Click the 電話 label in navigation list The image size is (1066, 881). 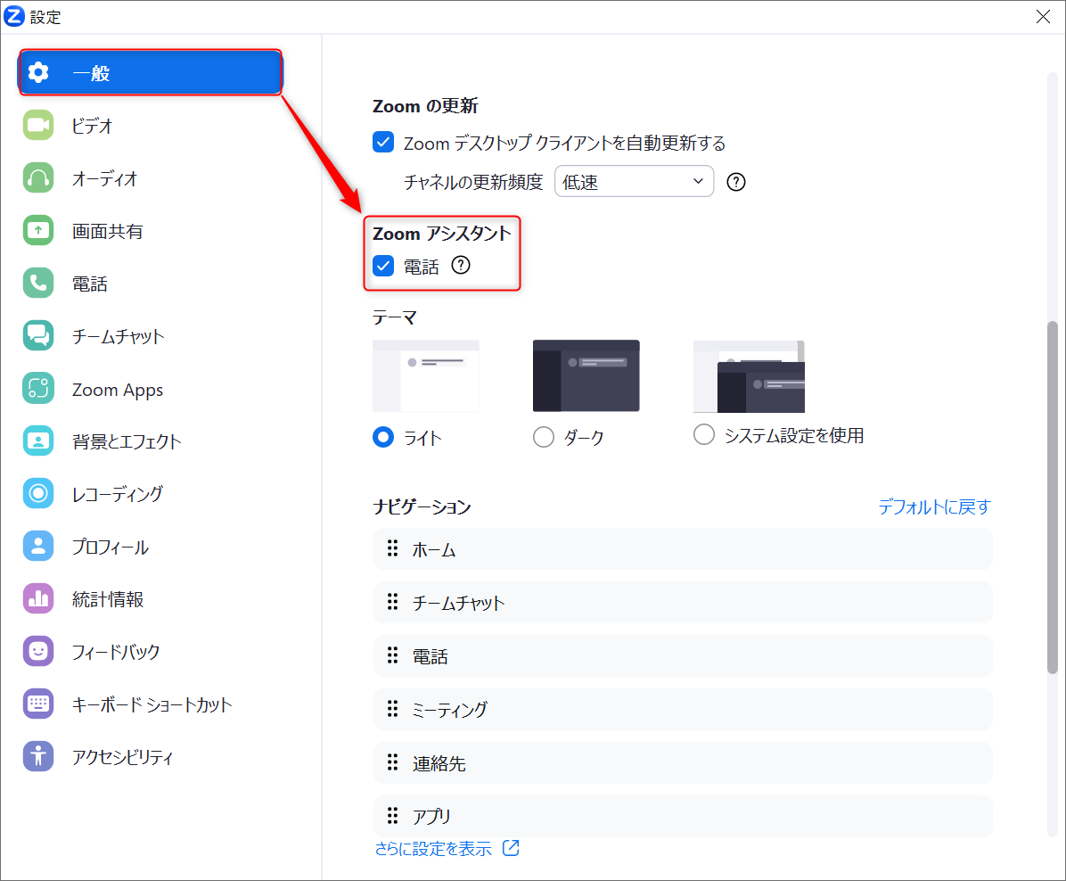430,656
